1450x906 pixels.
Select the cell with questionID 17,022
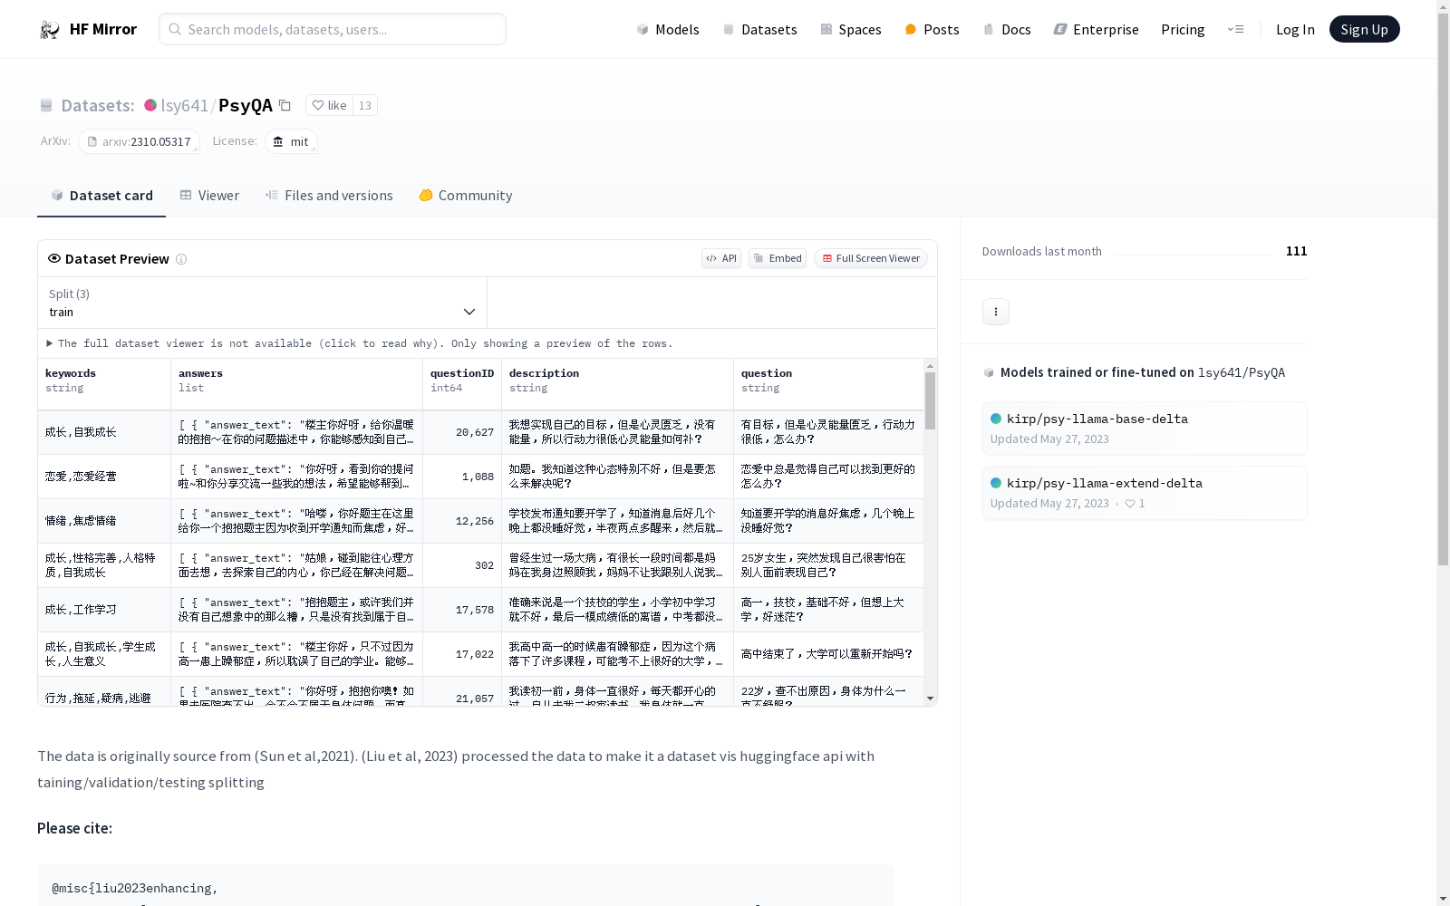462,654
